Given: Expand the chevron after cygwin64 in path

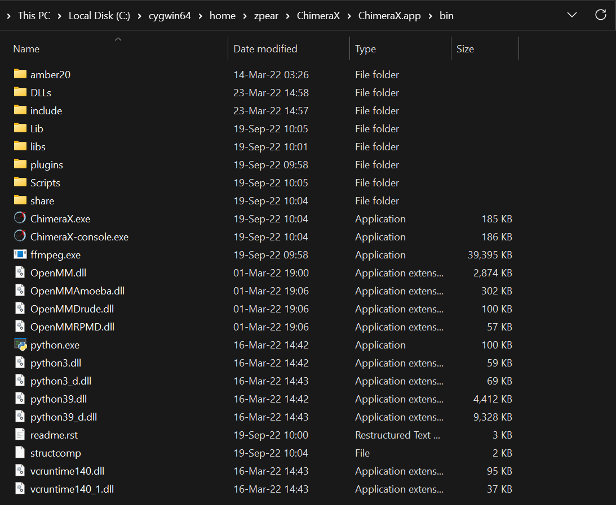Looking at the screenshot, I should [200, 16].
